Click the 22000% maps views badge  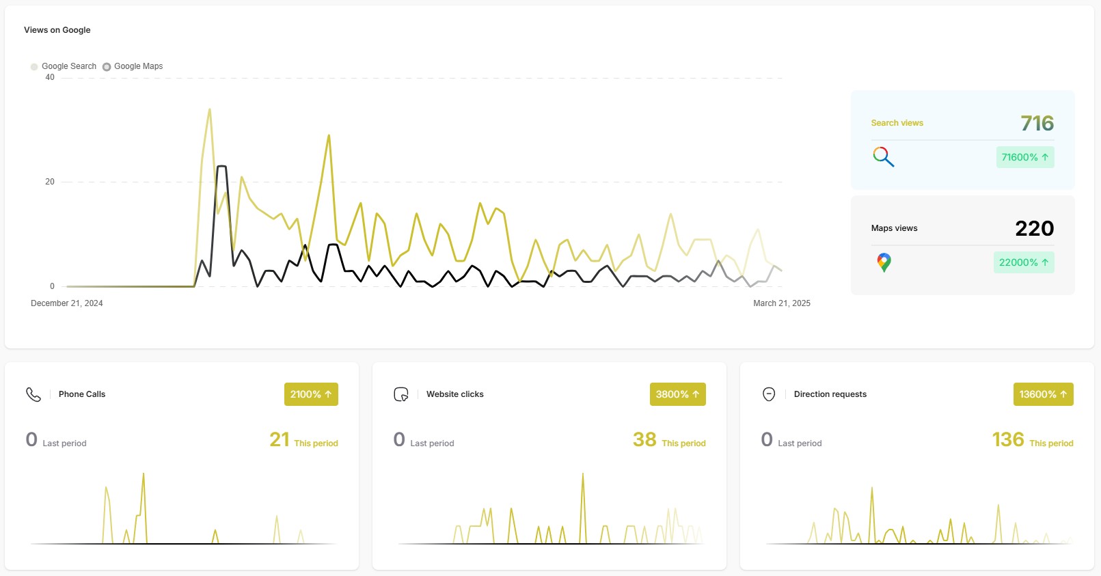coord(1023,262)
